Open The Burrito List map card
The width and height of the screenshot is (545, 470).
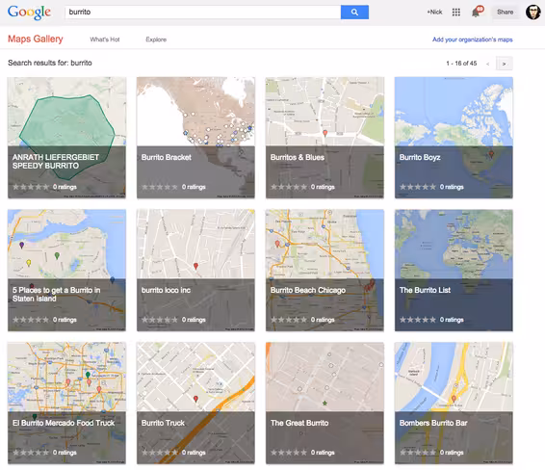pyautogui.click(x=454, y=270)
